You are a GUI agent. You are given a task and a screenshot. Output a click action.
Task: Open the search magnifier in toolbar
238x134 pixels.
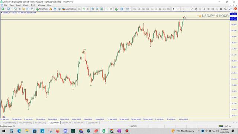(x=230, y=9)
